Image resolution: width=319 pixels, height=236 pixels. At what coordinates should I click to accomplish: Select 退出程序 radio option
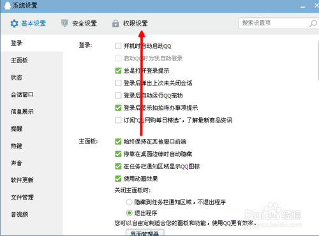click(129, 212)
